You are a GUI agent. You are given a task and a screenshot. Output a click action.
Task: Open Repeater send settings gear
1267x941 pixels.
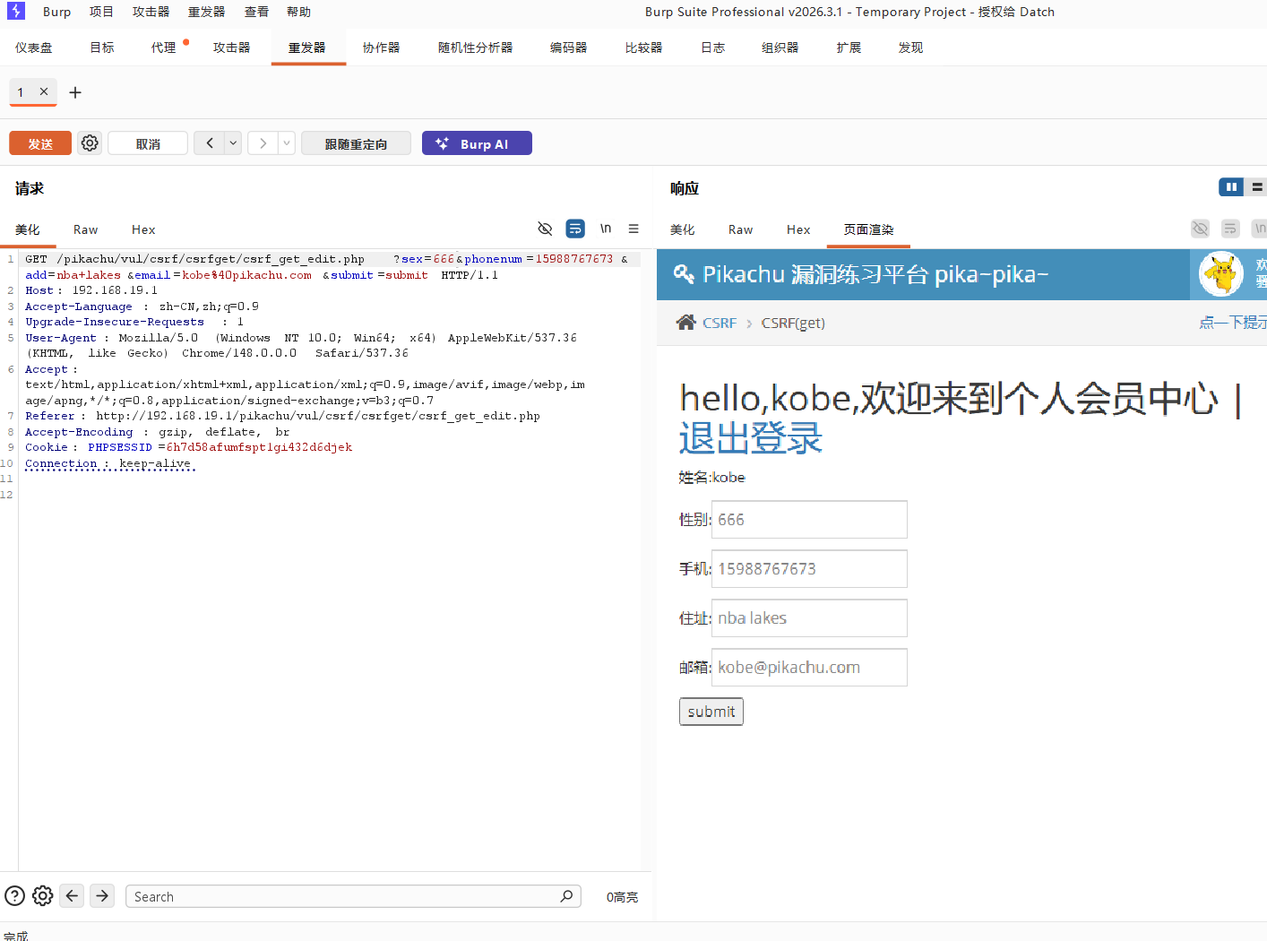pyautogui.click(x=90, y=142)
